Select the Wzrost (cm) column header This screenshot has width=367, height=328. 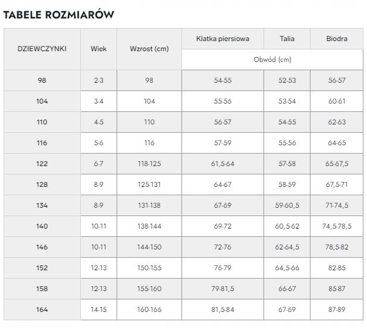(x=149, y=49)
